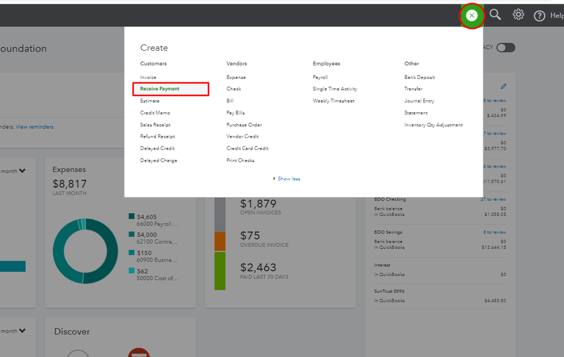Open Weekly Timesheet
The width and height of the screenshot is (564, 357).
click(334, 101)
